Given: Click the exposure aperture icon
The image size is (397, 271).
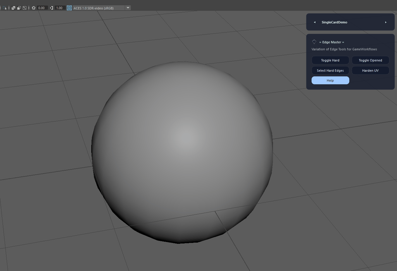Looking at the screenshot, I should (x=34, y=8).
